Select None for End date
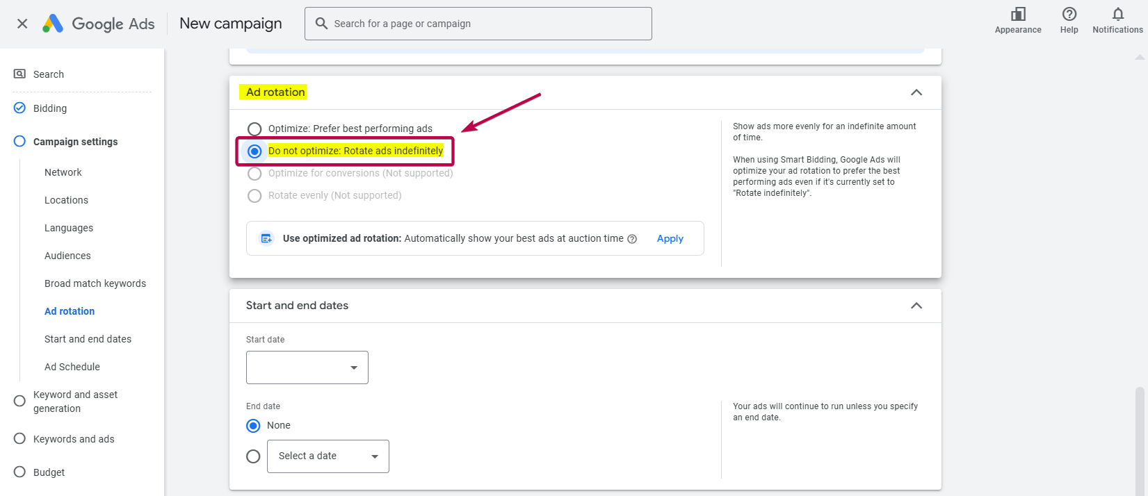The width and height of the screenshot is (1148, 496). (x=254, y=426)
